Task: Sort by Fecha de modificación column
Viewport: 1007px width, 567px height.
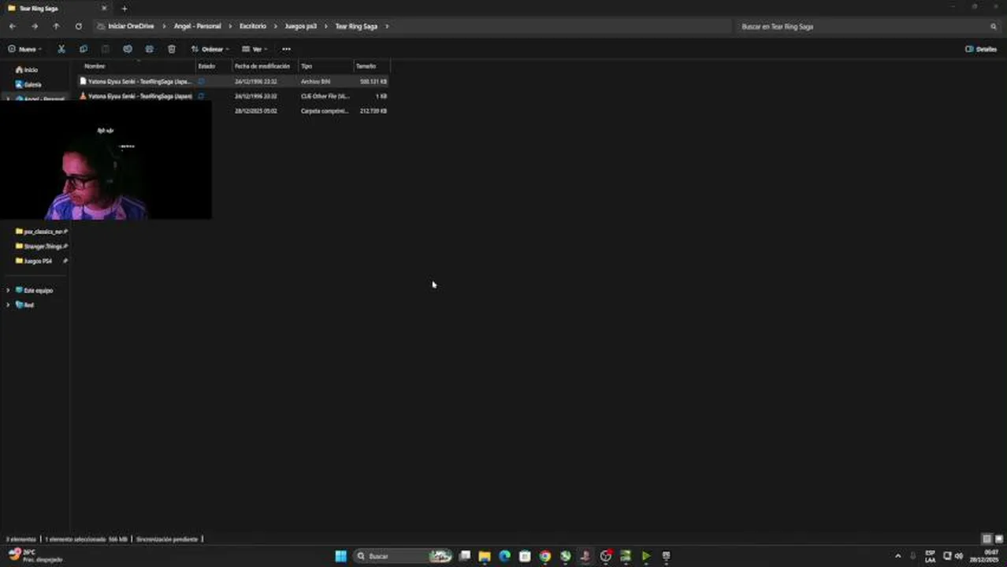Action: point(262,66)
